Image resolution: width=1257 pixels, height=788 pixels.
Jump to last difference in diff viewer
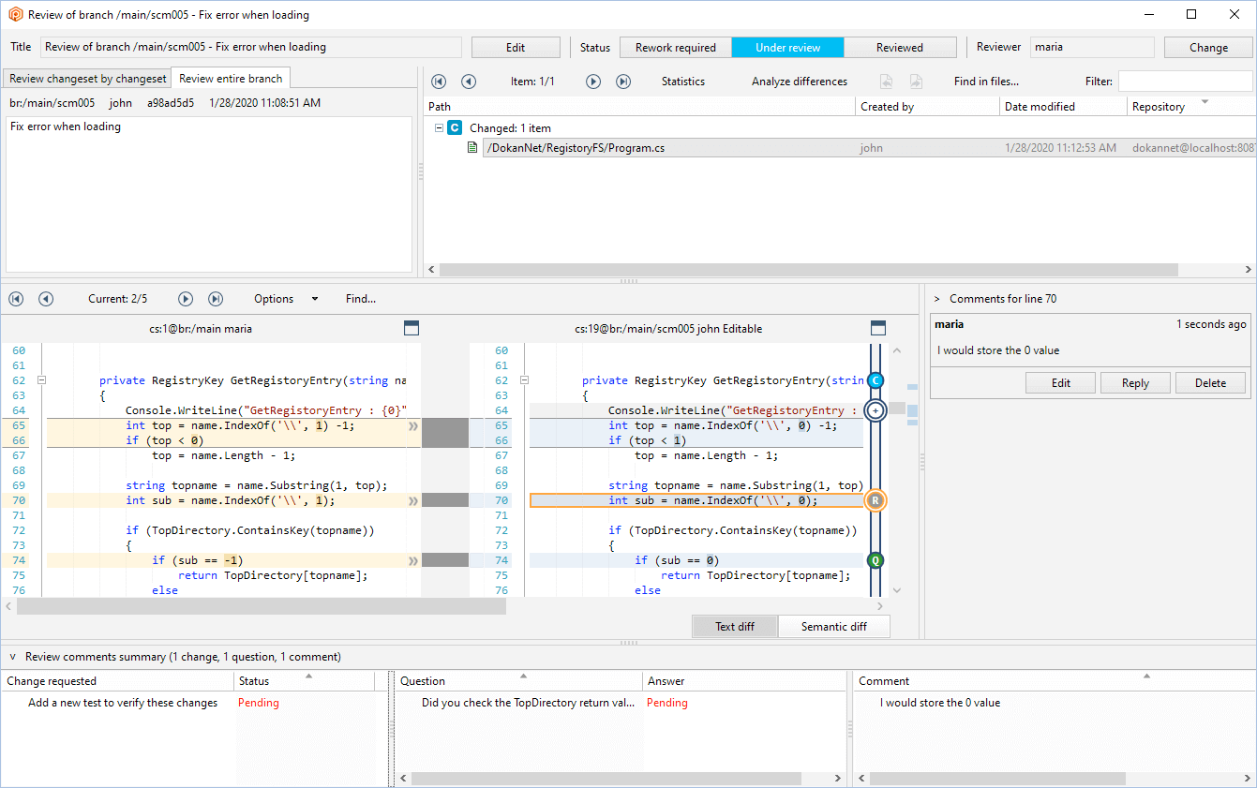[x=216, y=299]
